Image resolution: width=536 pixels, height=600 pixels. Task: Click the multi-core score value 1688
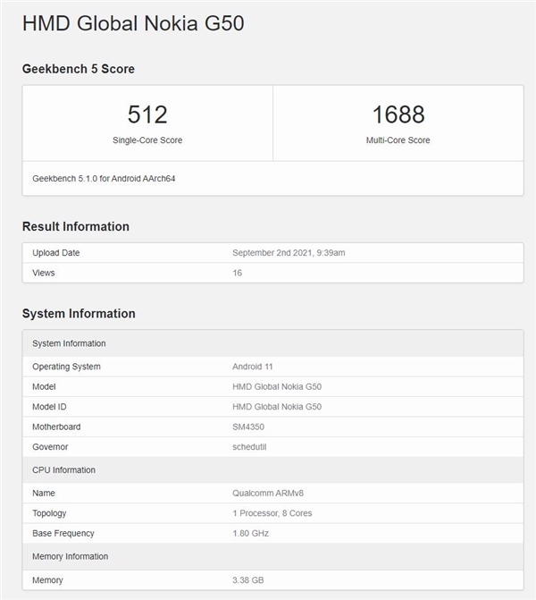[398, 114]
